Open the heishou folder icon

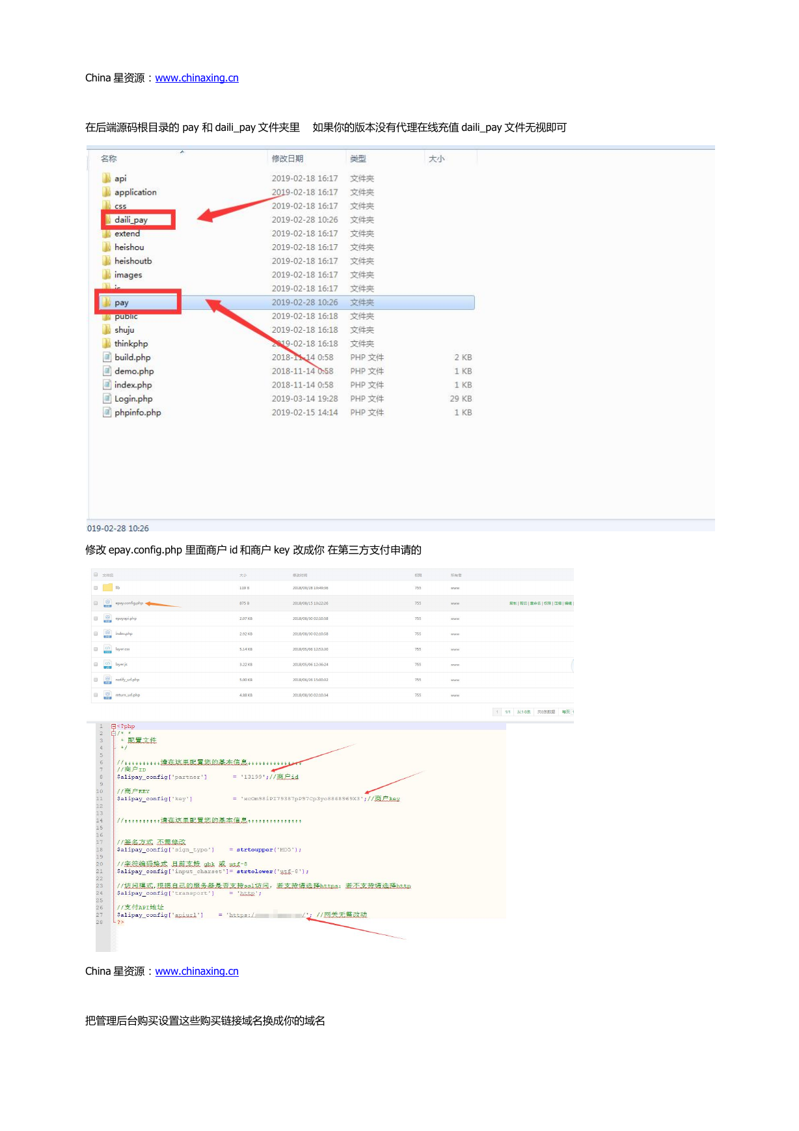(x=106, y=247)
